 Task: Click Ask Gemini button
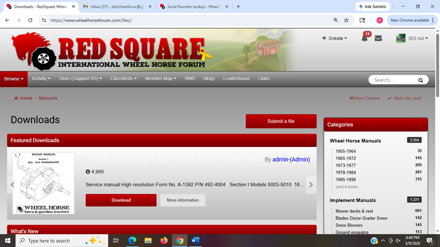[x=373, y=6]
